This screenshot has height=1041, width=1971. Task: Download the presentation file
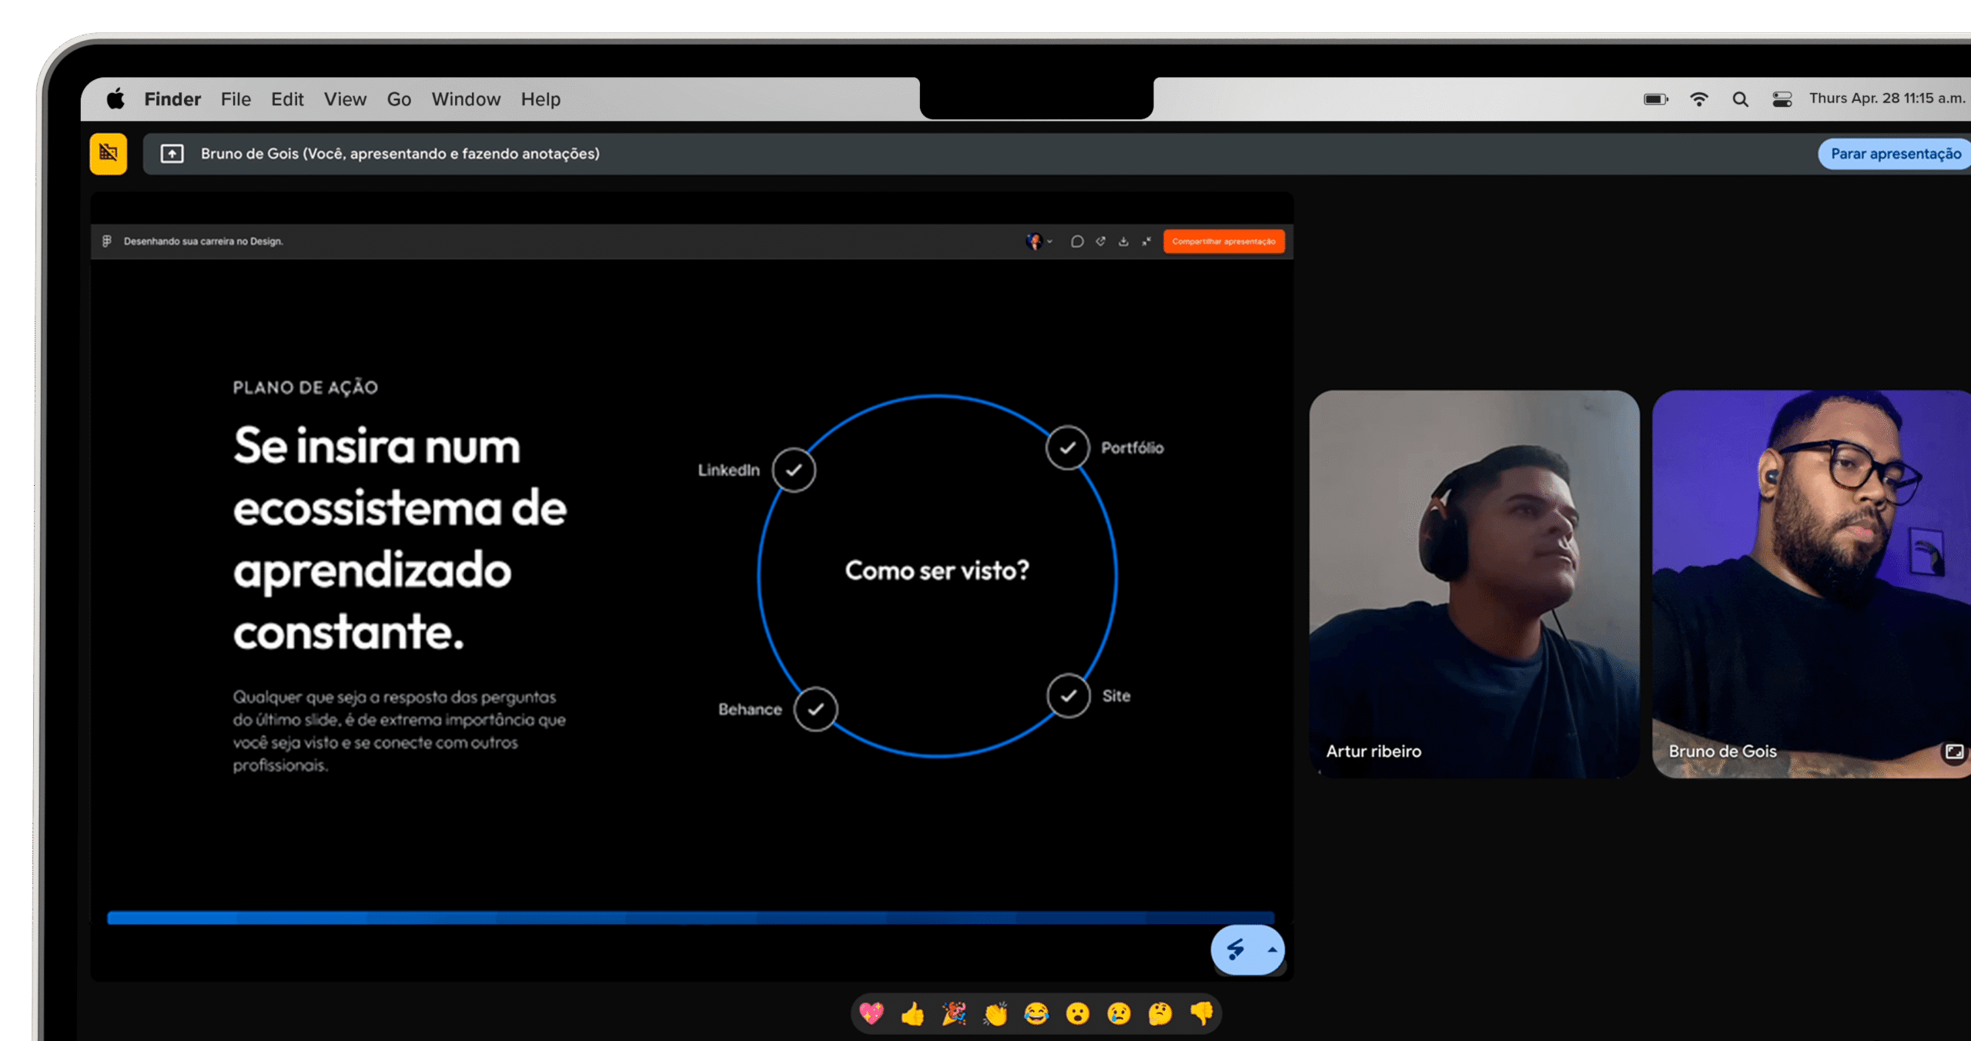click(1124, 241)
